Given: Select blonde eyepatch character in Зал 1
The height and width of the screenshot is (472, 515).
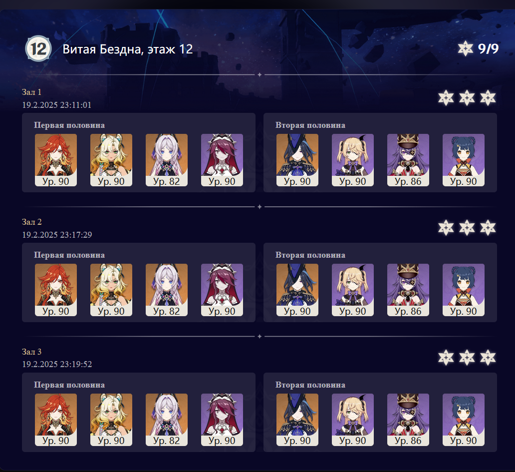Looking at the screenshot, I should 353,160.
